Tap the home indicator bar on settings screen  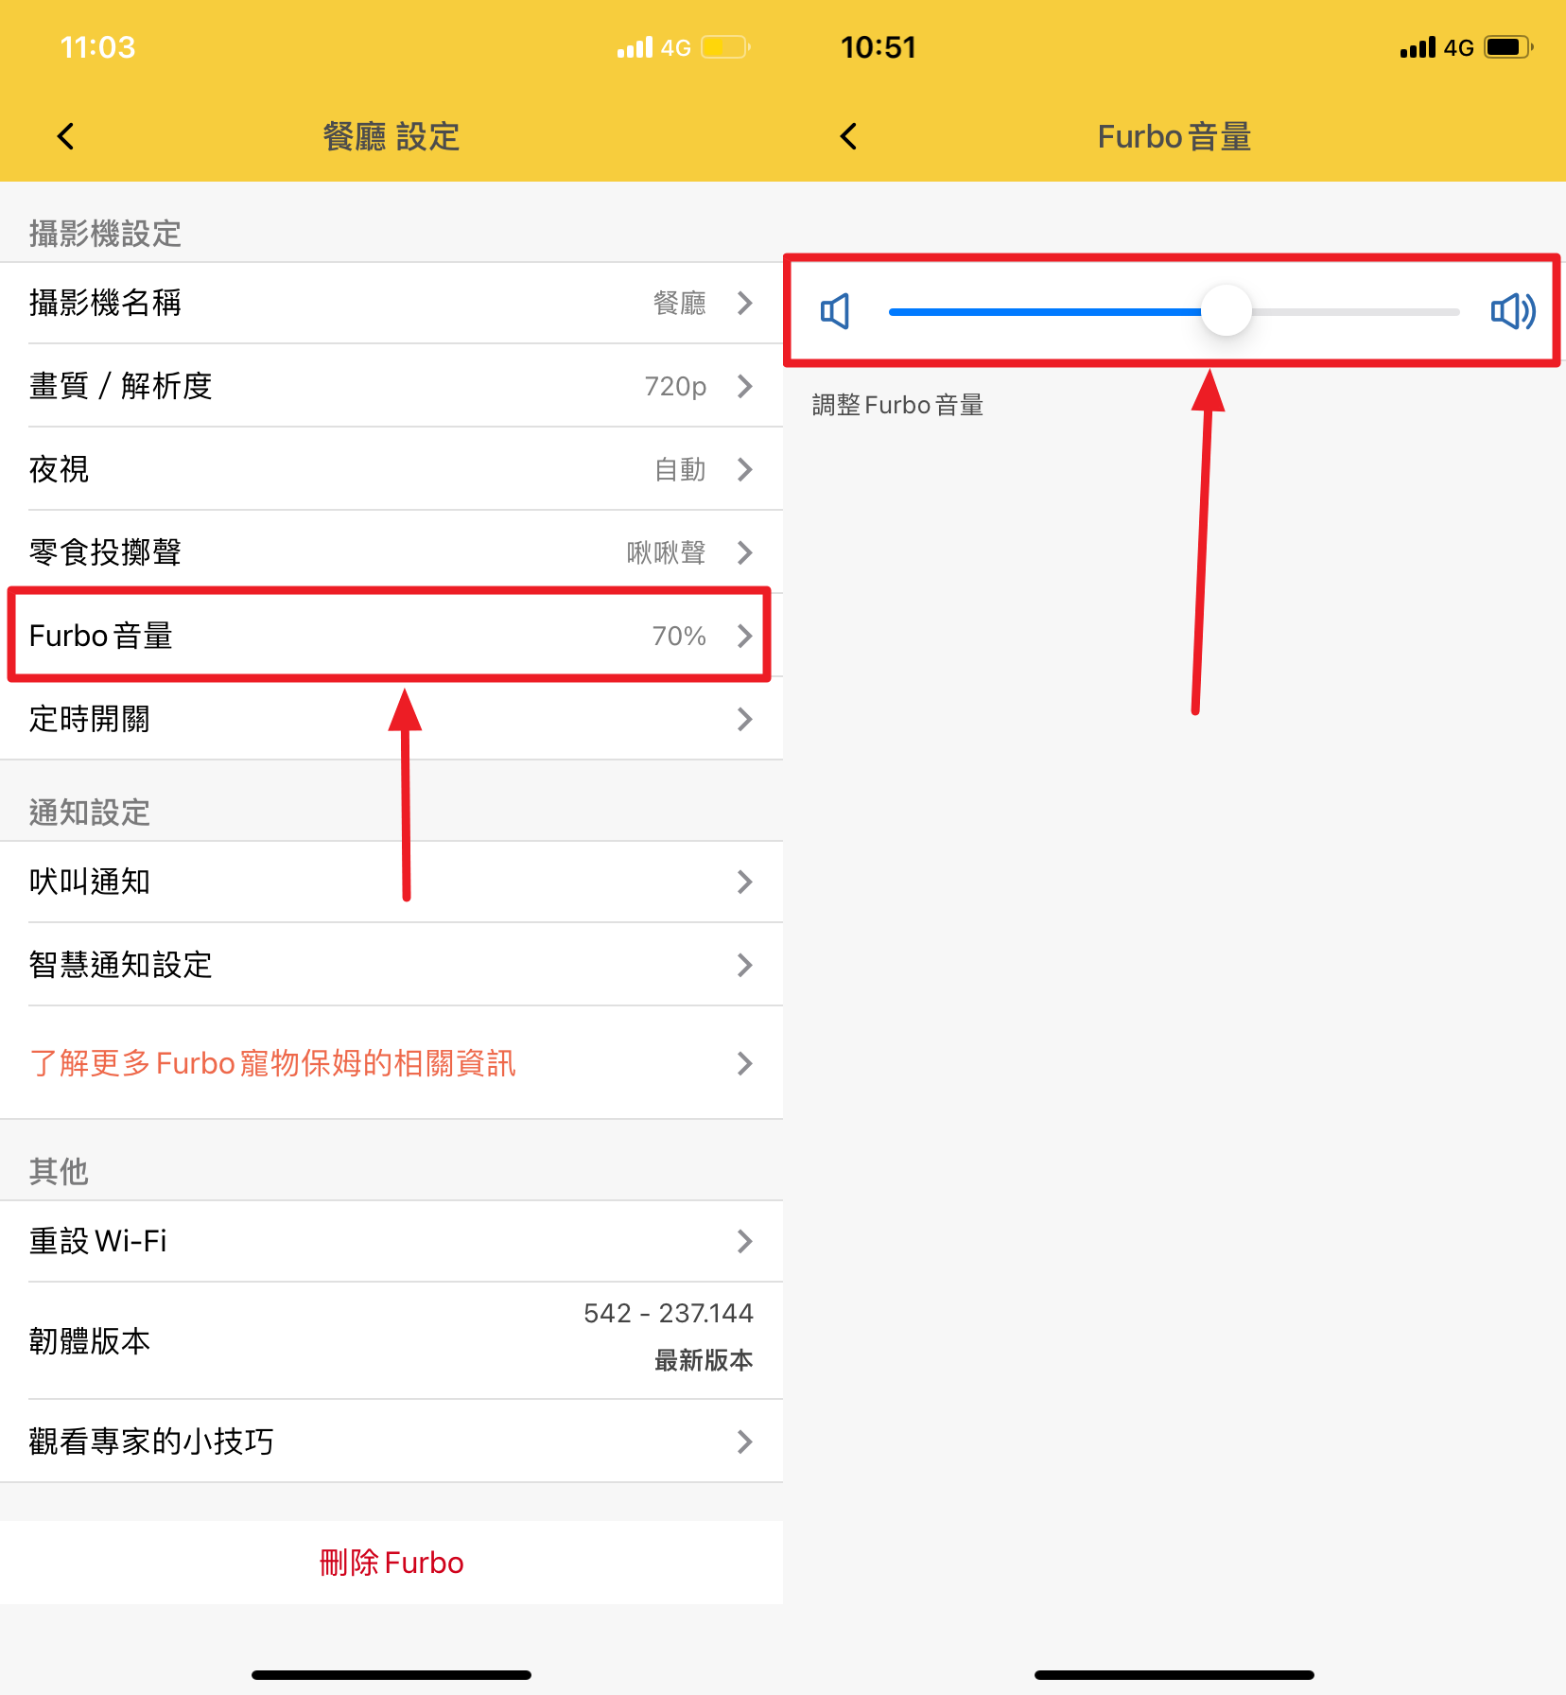[x=391, y=1675]
